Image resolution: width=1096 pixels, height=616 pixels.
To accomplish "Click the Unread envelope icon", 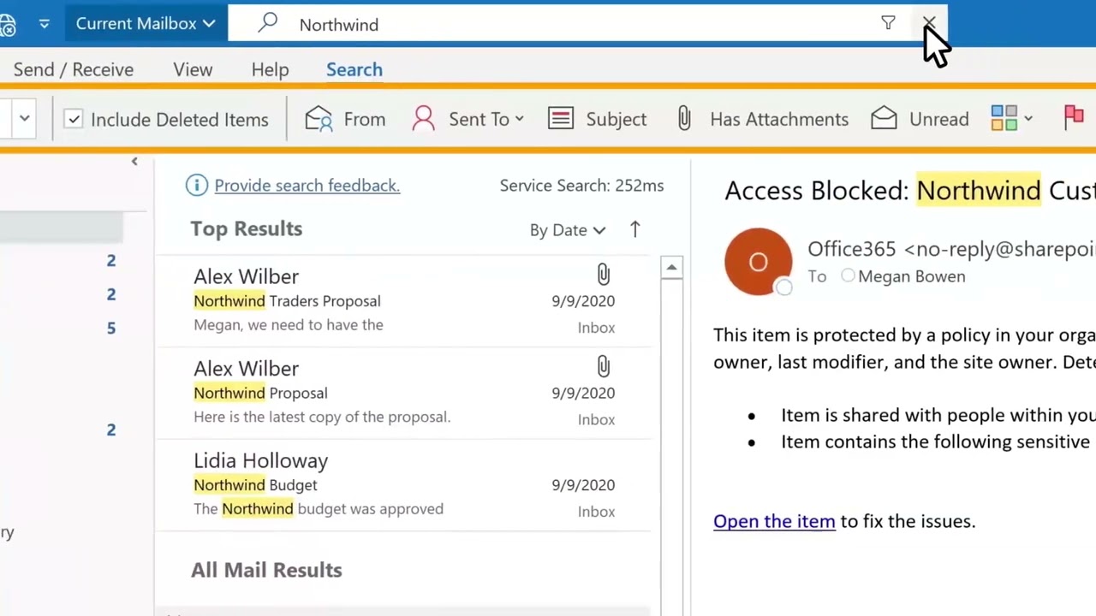I will [884, 118].
